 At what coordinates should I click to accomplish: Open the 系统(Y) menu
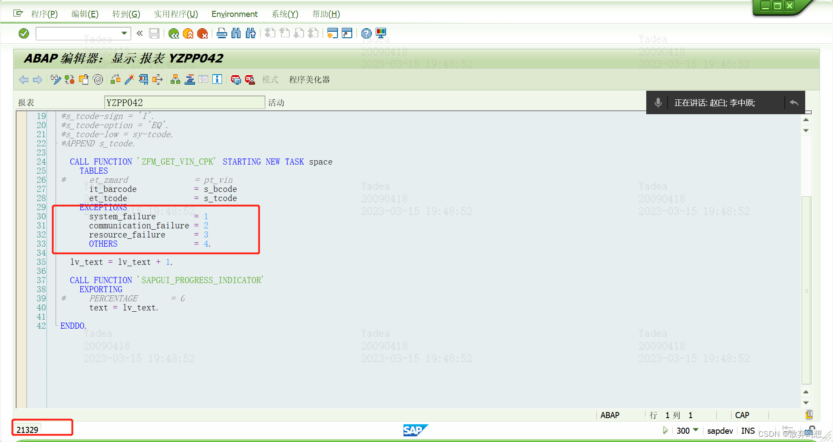285,14
